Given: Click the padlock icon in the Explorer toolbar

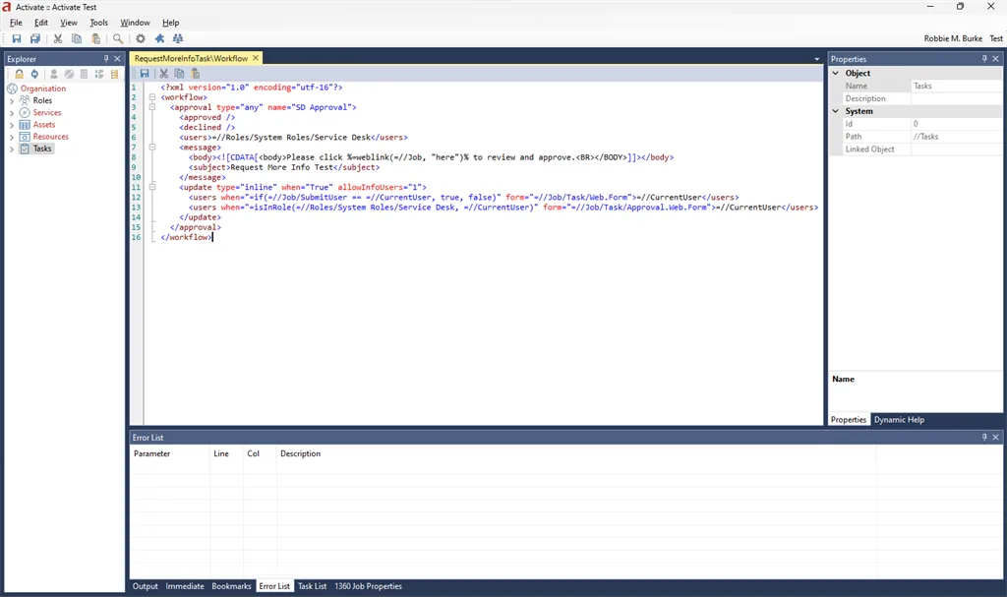Looking at the screenshot, I should 20,74.
